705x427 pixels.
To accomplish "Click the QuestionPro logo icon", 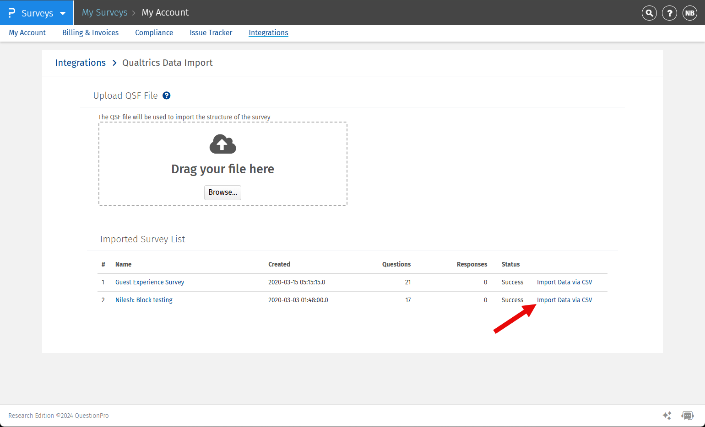I will [12, 13].
